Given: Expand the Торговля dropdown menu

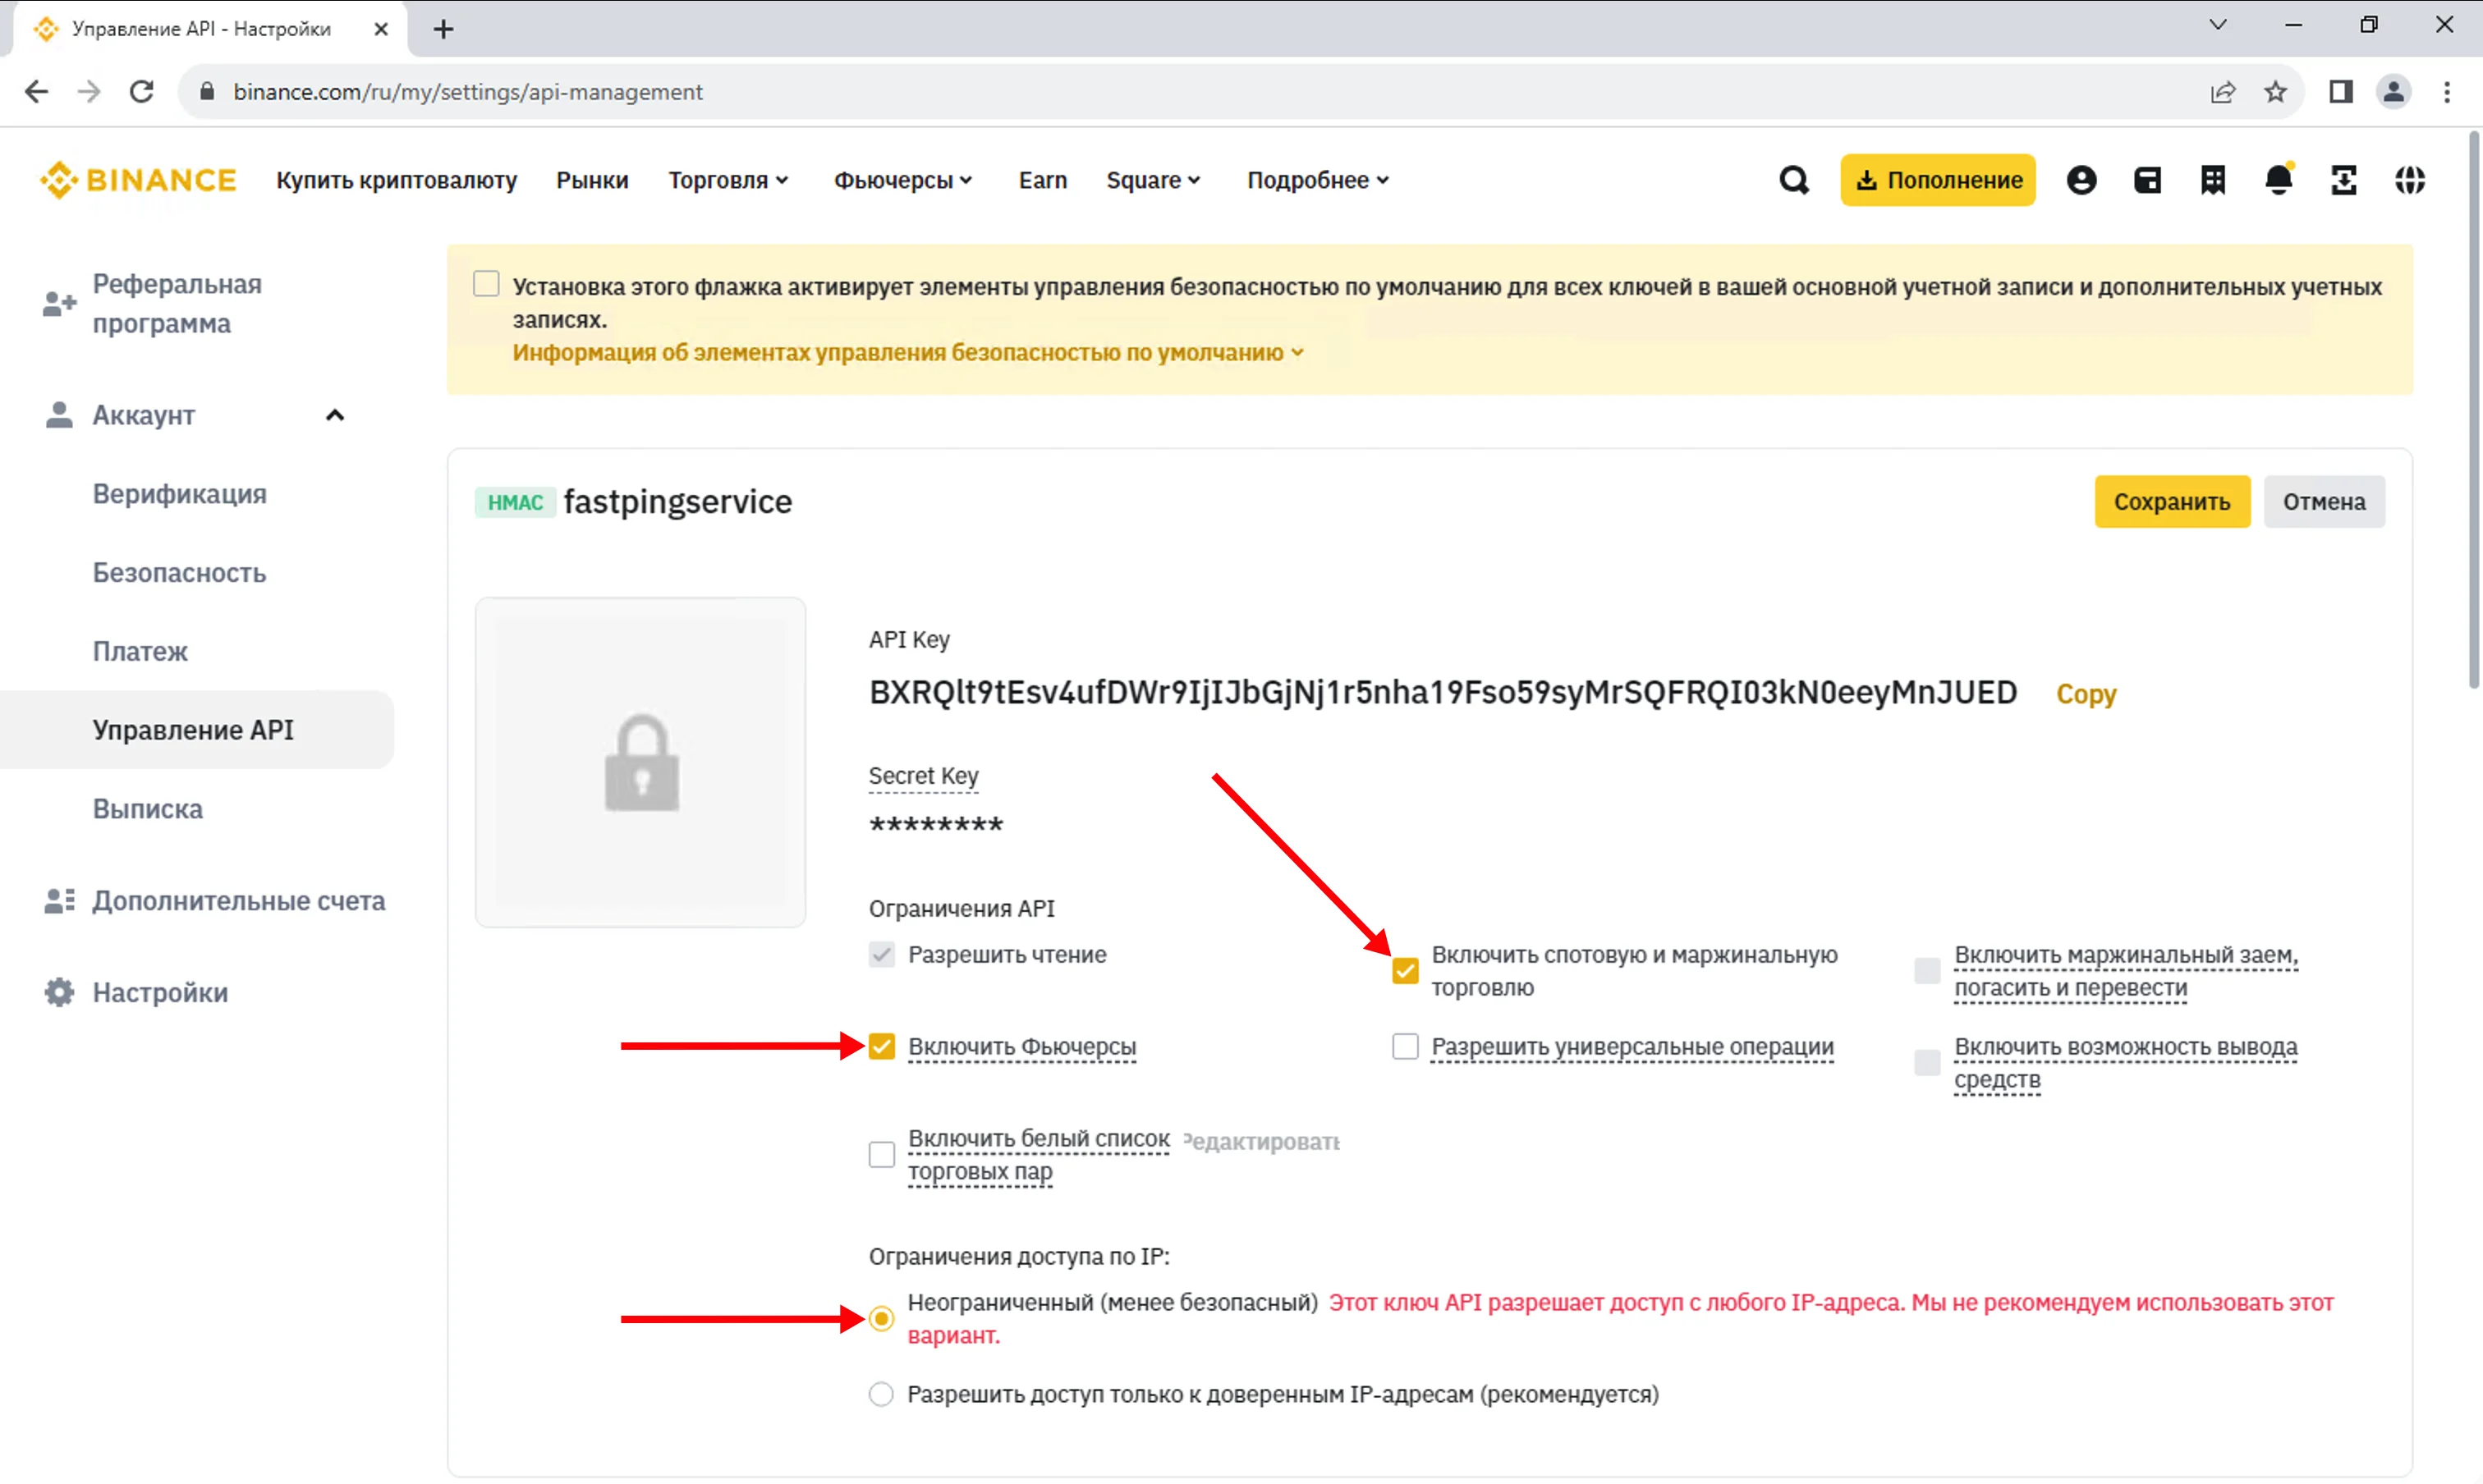Looking at the screenshot, I should (x=728, y=180).
